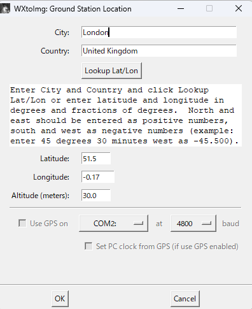Click the window title bar text
Viewport: 252px width, 309px height.
tap(73, 9)
